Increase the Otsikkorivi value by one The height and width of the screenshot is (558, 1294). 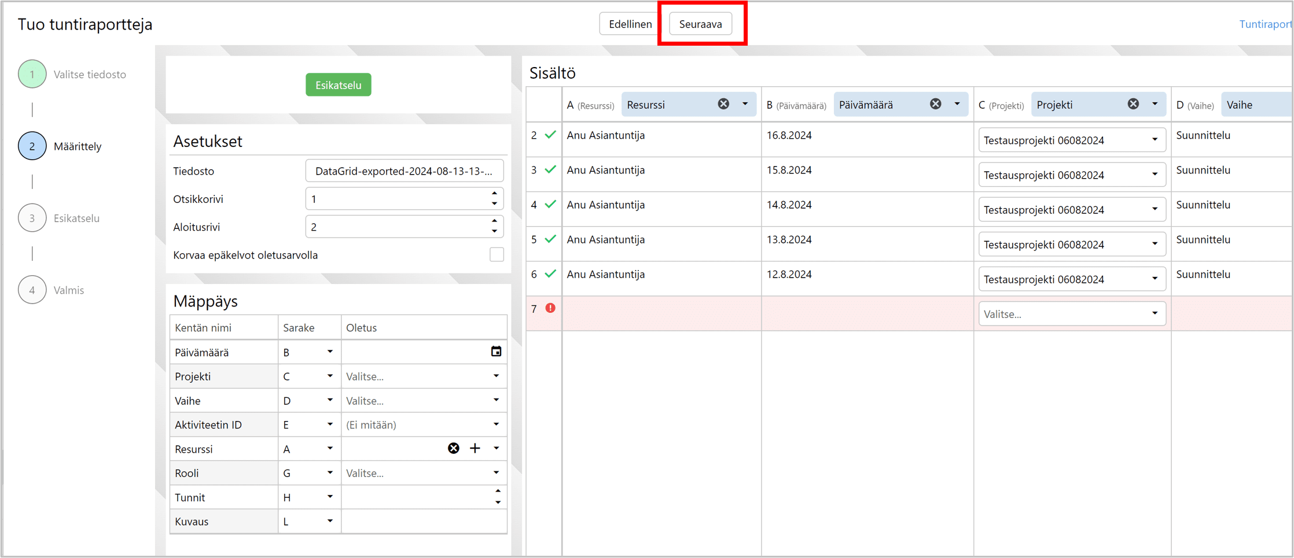494,194
